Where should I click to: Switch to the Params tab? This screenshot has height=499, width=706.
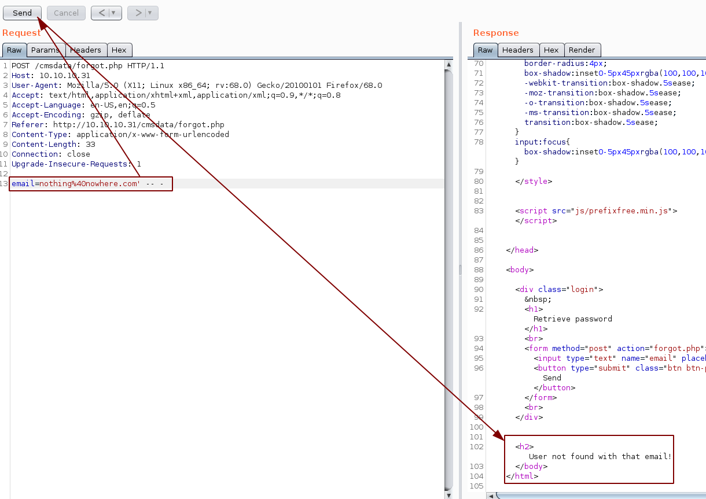tap(46, 50)
